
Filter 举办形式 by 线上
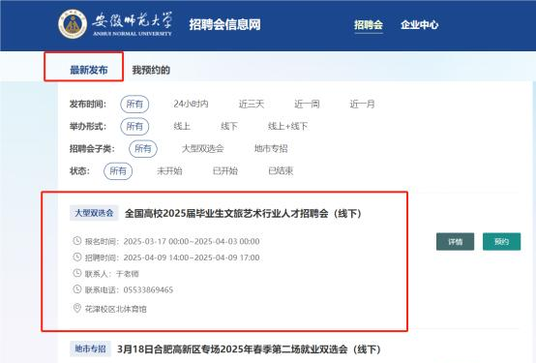(182, 126)
